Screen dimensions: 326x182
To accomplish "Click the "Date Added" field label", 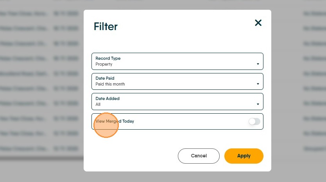I will pyautogui.click(x=107, y=99).
